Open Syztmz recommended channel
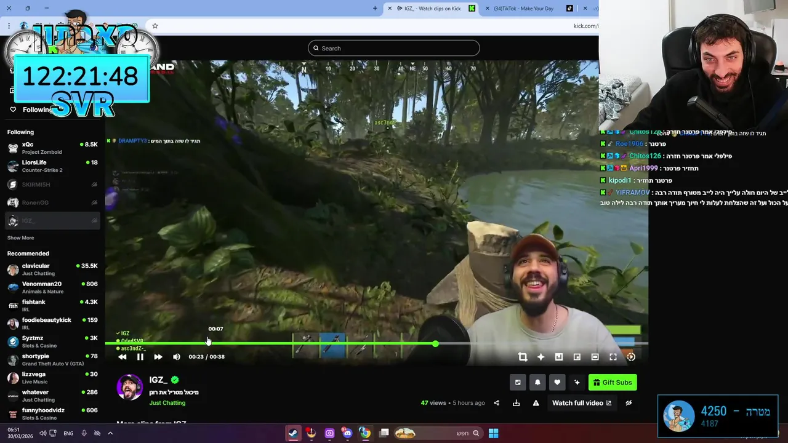 (52, 341)
